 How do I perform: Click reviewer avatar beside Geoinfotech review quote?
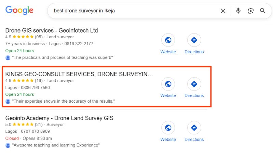click(8, 58)
